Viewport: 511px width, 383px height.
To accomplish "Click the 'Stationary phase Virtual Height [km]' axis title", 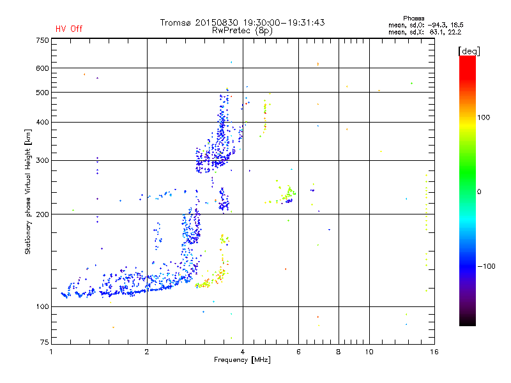I will [28, 191].
